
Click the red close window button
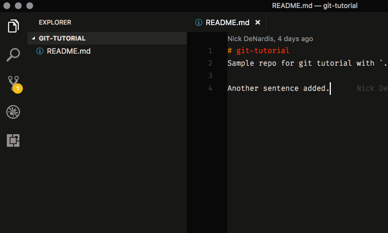[x=7, y=6]
